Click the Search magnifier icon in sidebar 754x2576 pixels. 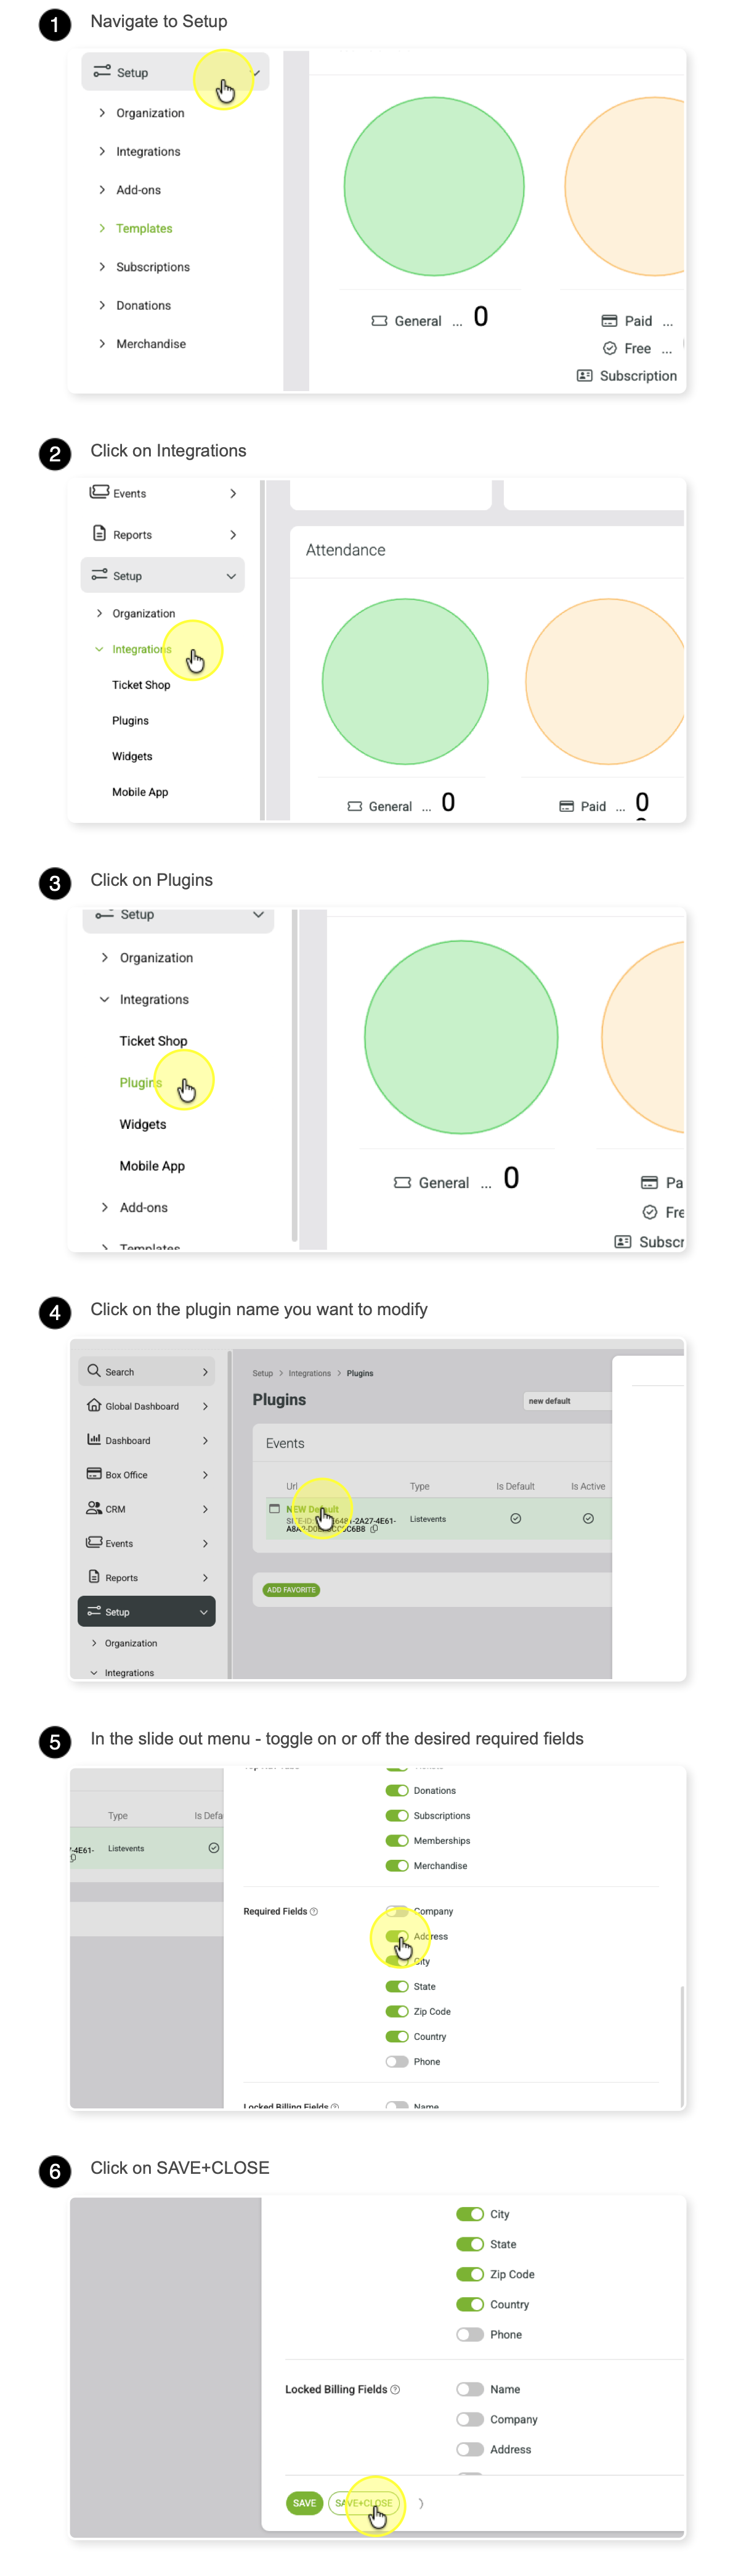(94, 1370)
